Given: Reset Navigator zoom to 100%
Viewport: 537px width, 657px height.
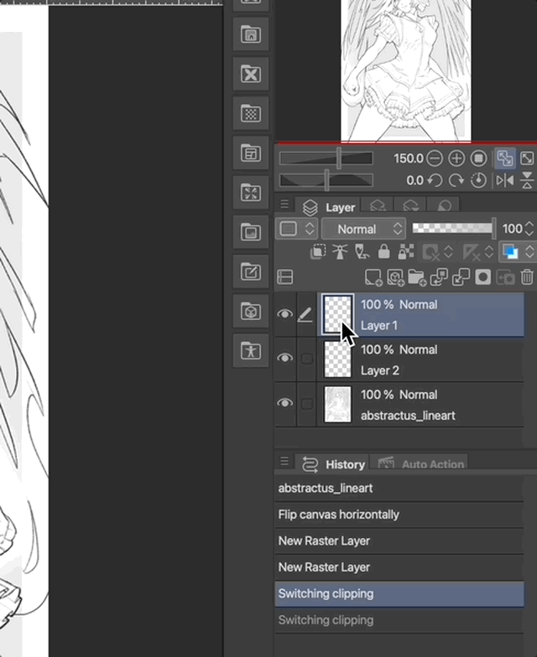Looking at the screenshot, I should (x=478, y=158).
